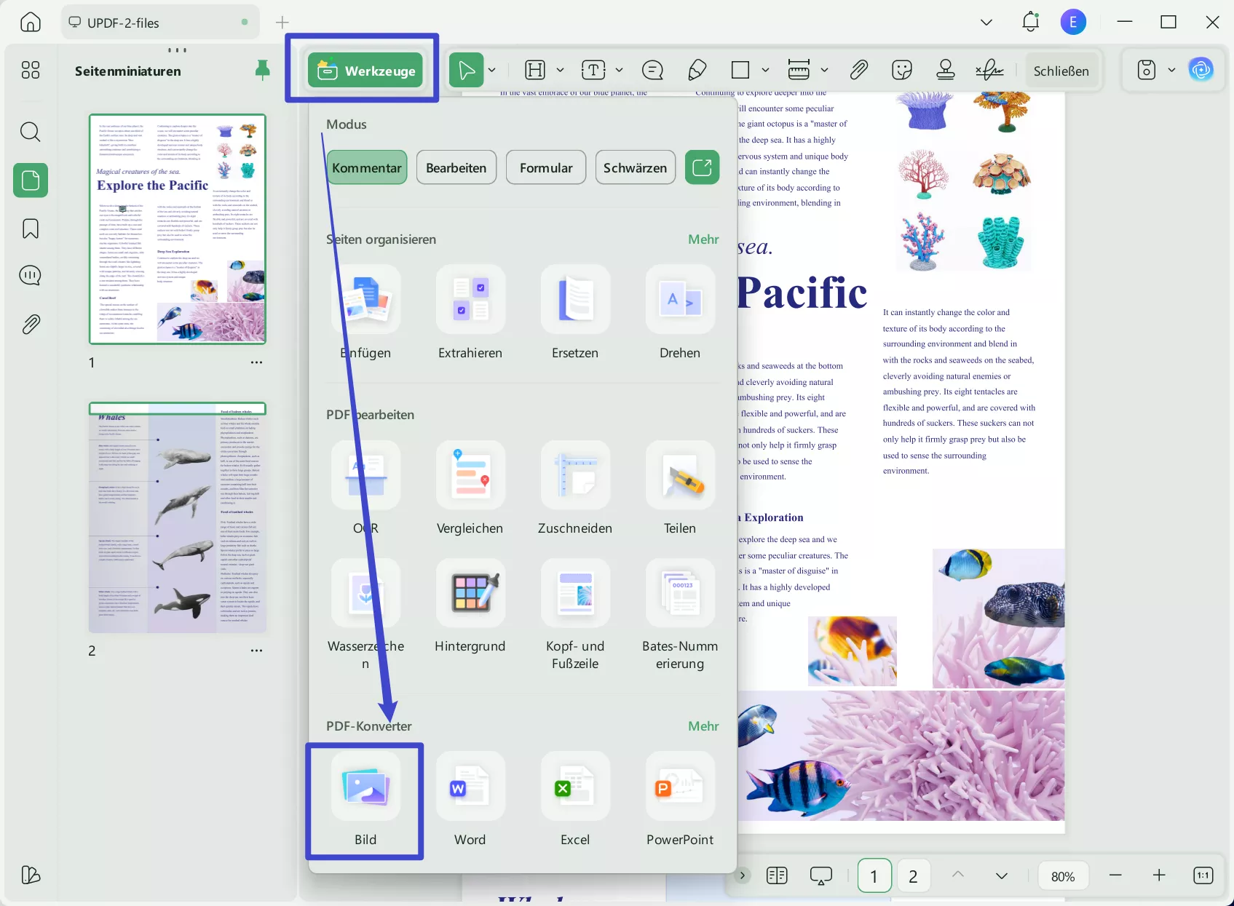Open the search panel icon
The width and height of the screenshot is (1234, 906).
[31, 132]
